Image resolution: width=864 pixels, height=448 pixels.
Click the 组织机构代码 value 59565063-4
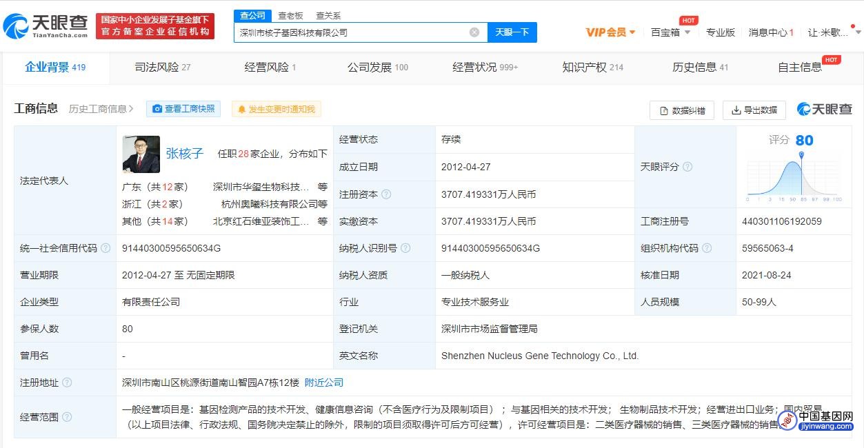(x=767, y=248)
